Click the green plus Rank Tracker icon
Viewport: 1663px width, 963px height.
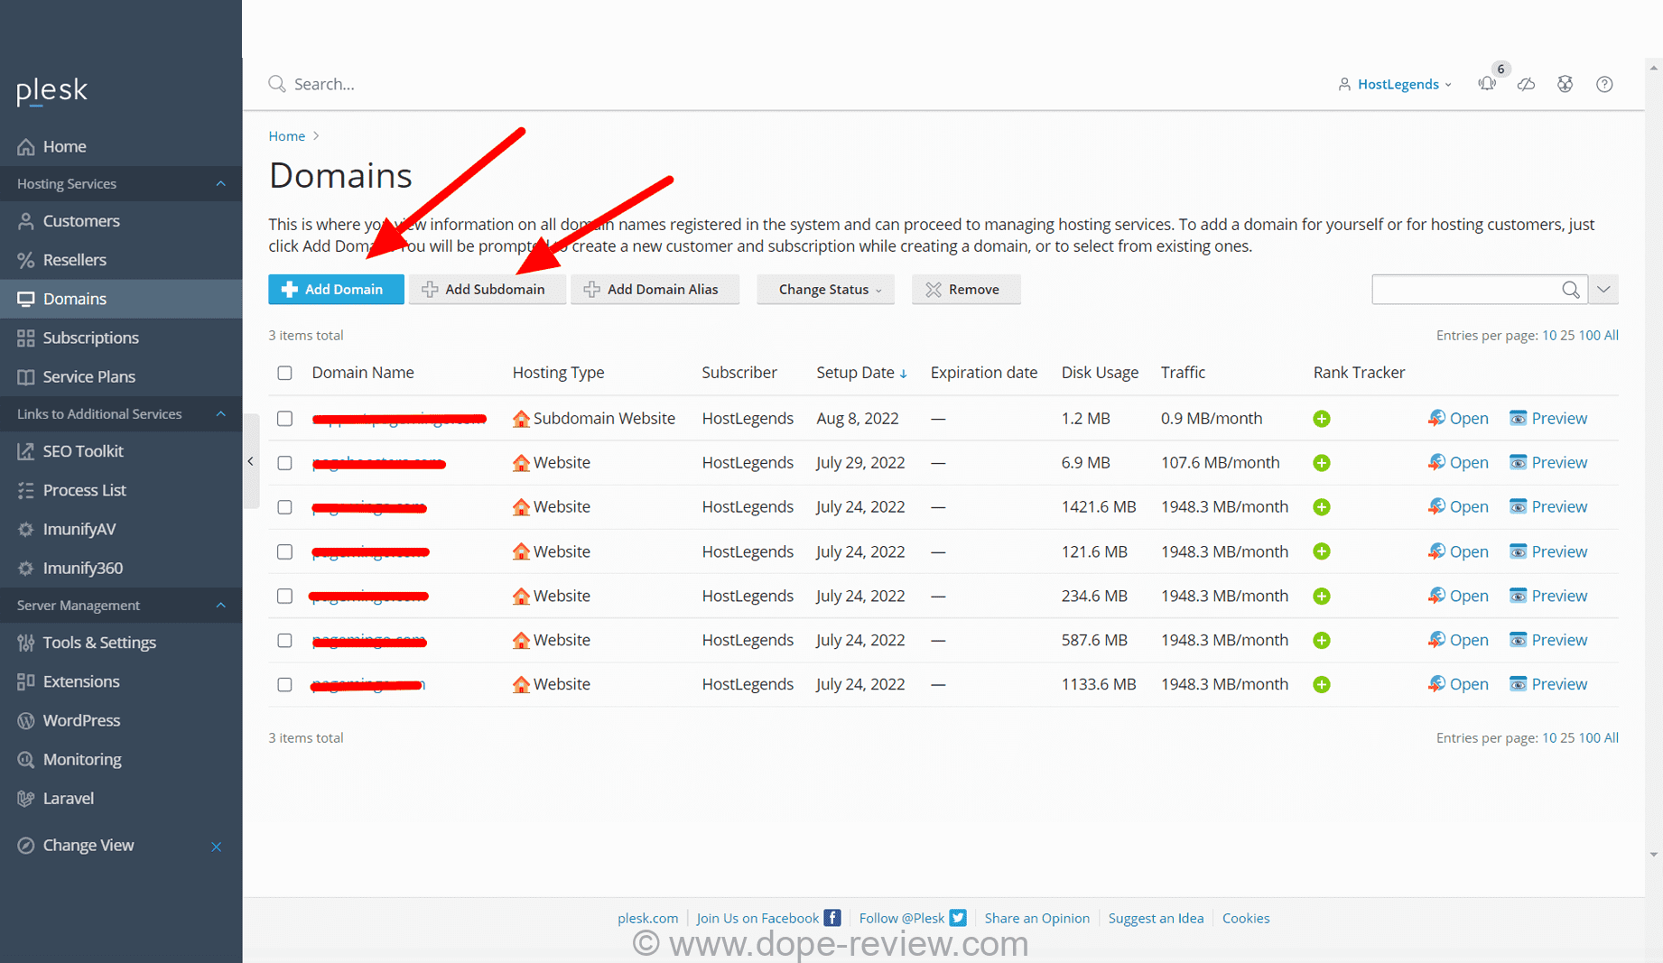[1321, 418]
